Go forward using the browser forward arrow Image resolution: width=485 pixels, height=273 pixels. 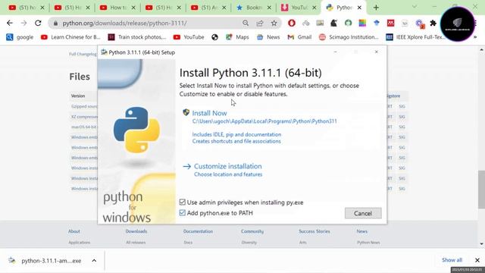coord(23,24)
